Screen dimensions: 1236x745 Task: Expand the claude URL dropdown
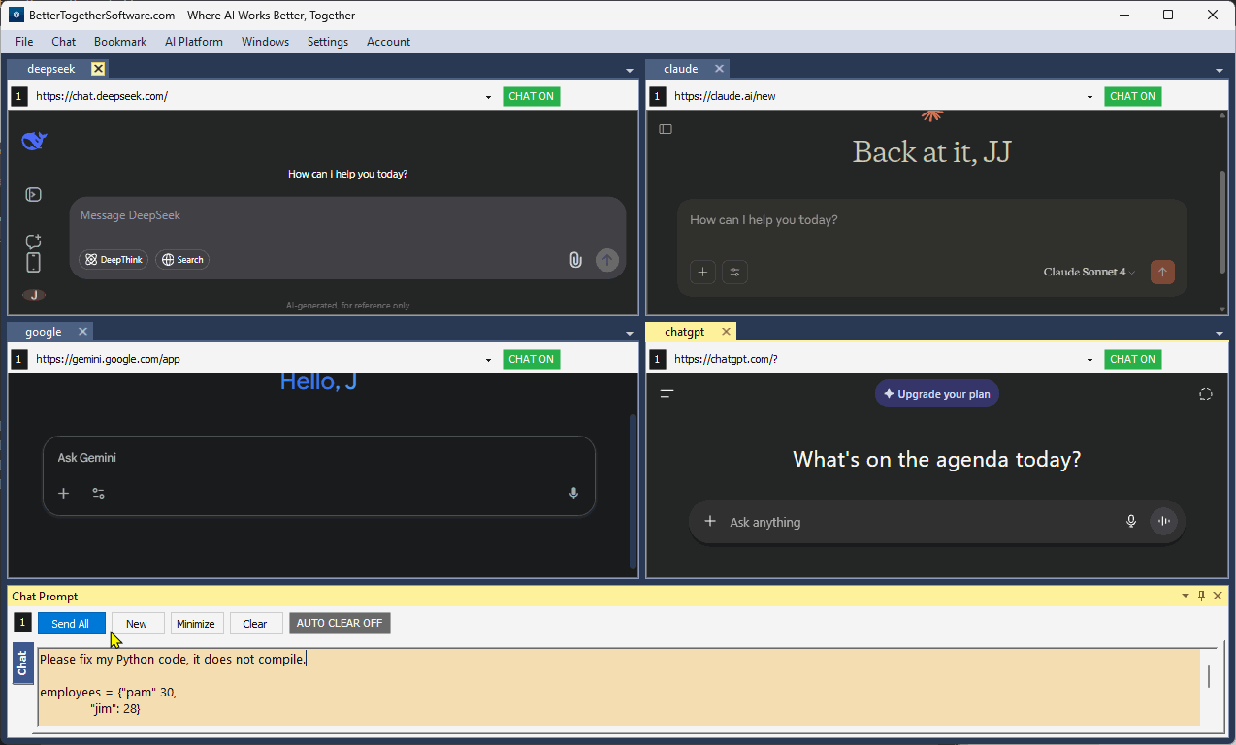pyautogui.click(x=1090, y=97)
